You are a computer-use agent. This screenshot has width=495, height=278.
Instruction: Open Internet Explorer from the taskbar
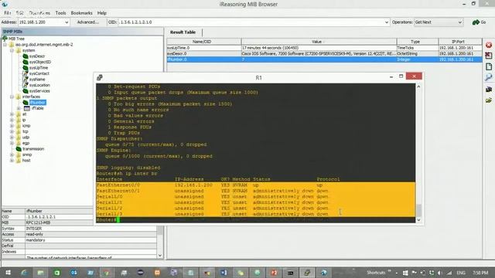(x=24, y=273)
